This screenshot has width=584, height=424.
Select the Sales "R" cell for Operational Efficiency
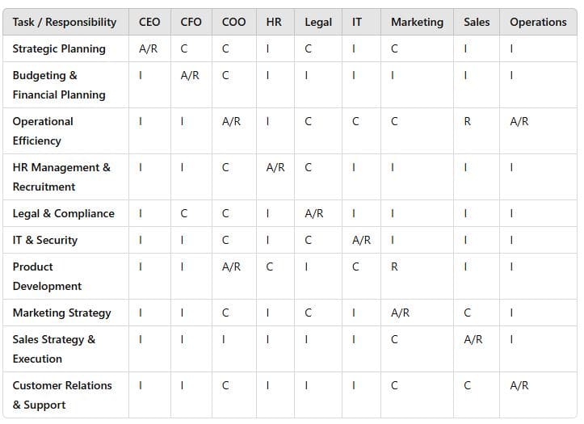point(467,121)
